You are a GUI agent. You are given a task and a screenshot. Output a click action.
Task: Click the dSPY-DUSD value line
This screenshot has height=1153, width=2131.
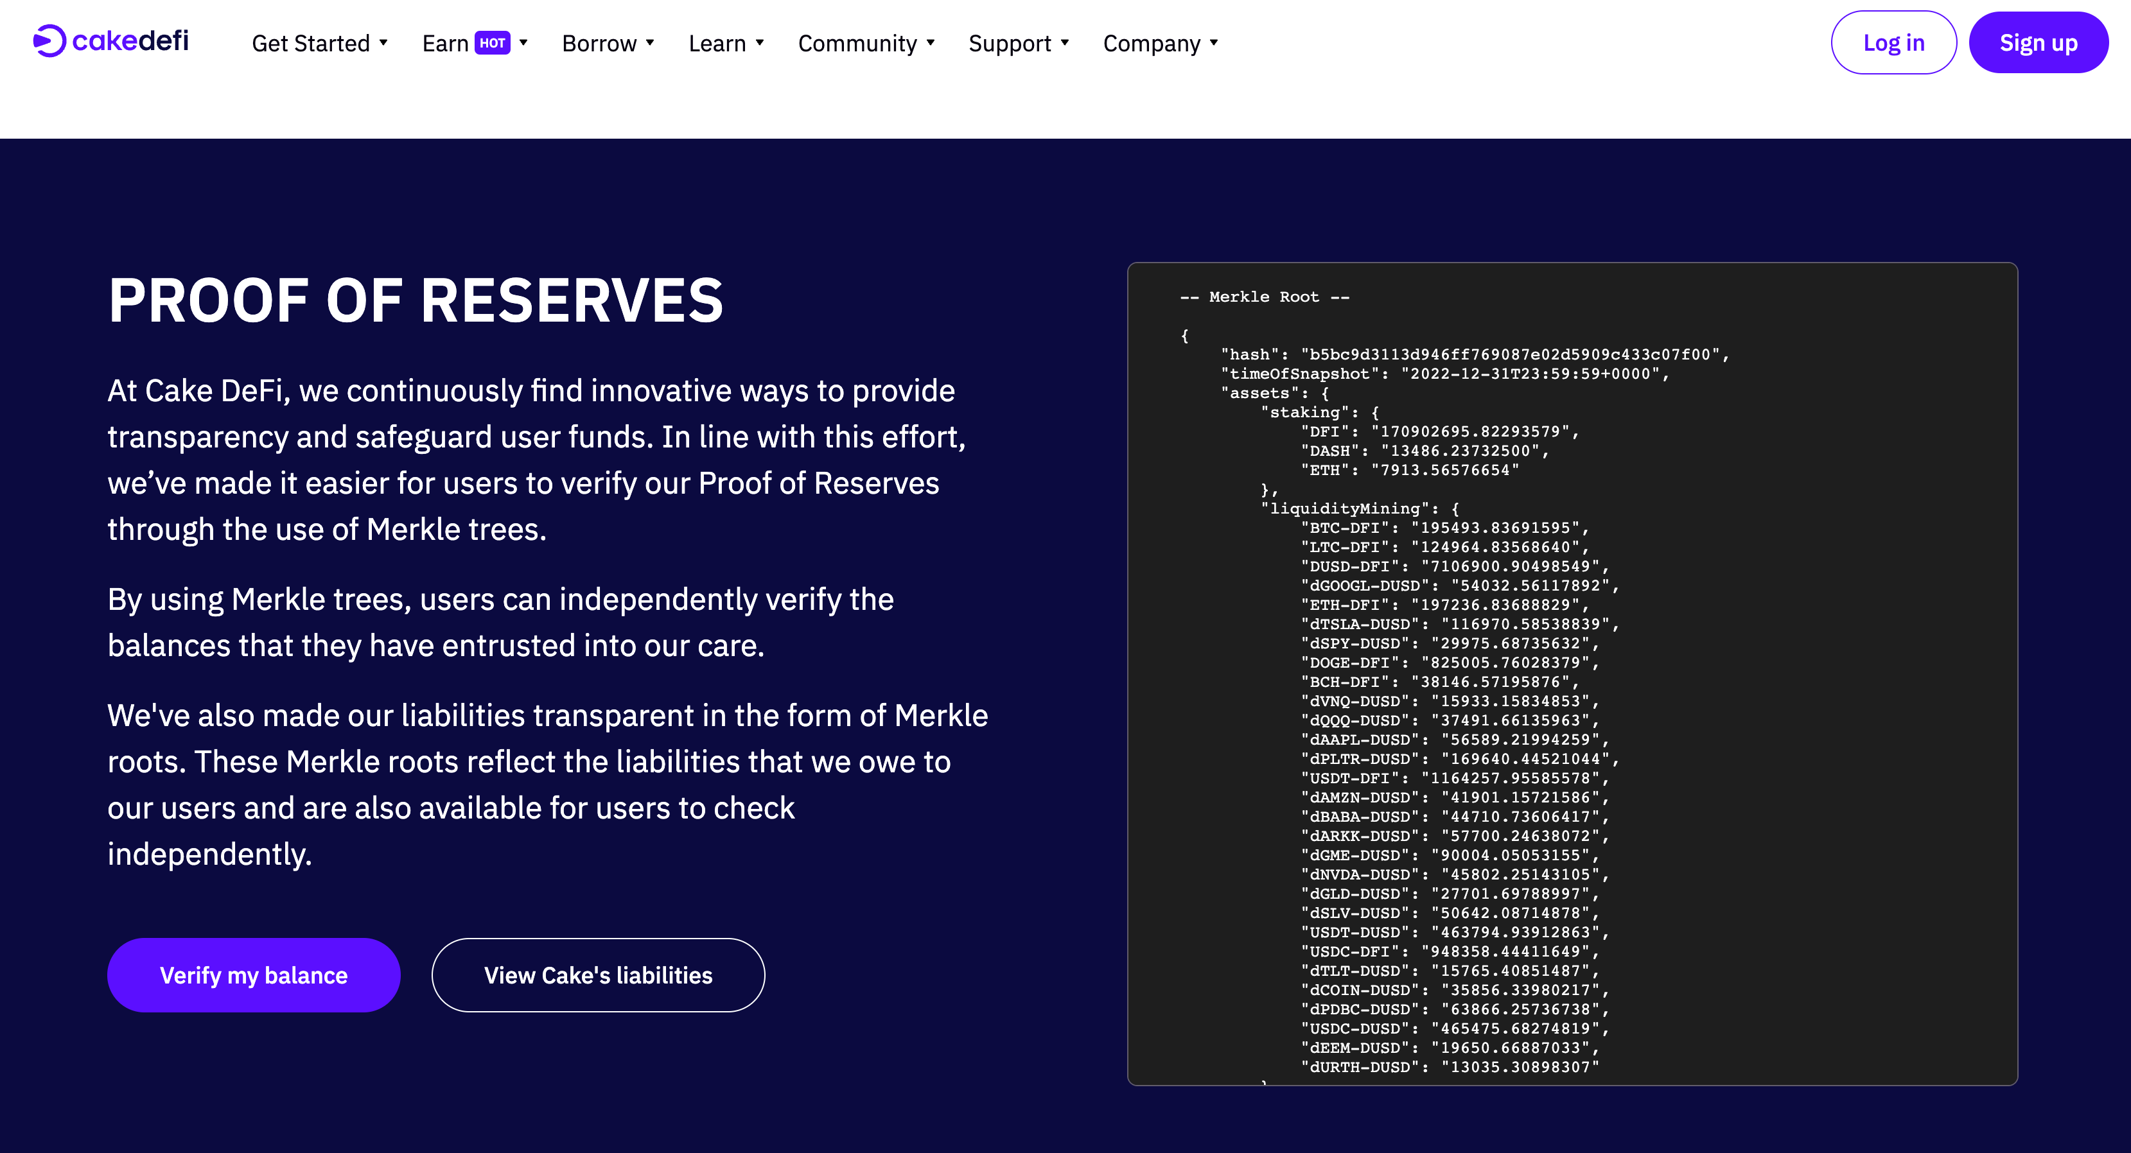(1450, 643)
